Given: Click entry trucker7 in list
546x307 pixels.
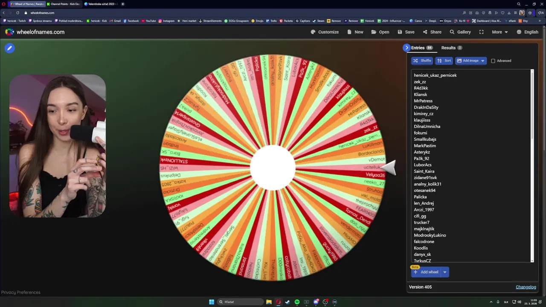Looking at the screenshot, I should pos(421,223).
